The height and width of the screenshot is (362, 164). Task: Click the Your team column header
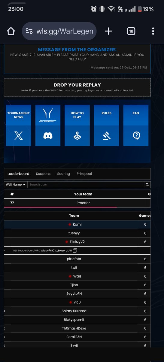tap(83, 194)
